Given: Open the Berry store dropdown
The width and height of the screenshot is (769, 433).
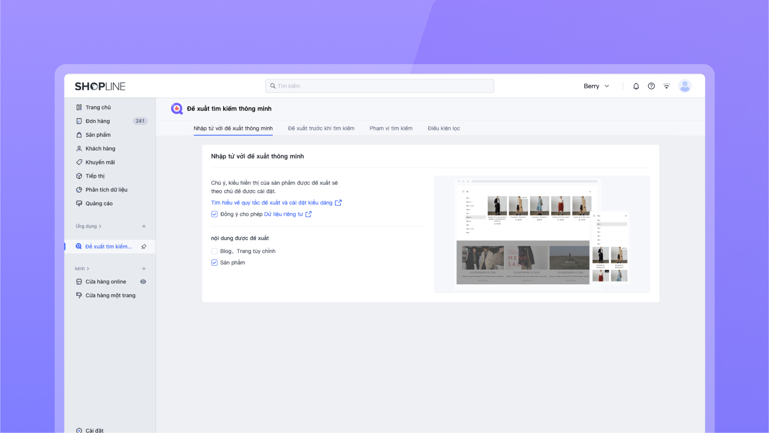Looking at the screenshot, I should (x=596, y=86).
